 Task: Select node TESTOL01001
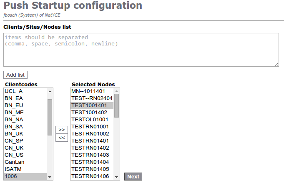point(90,120)
